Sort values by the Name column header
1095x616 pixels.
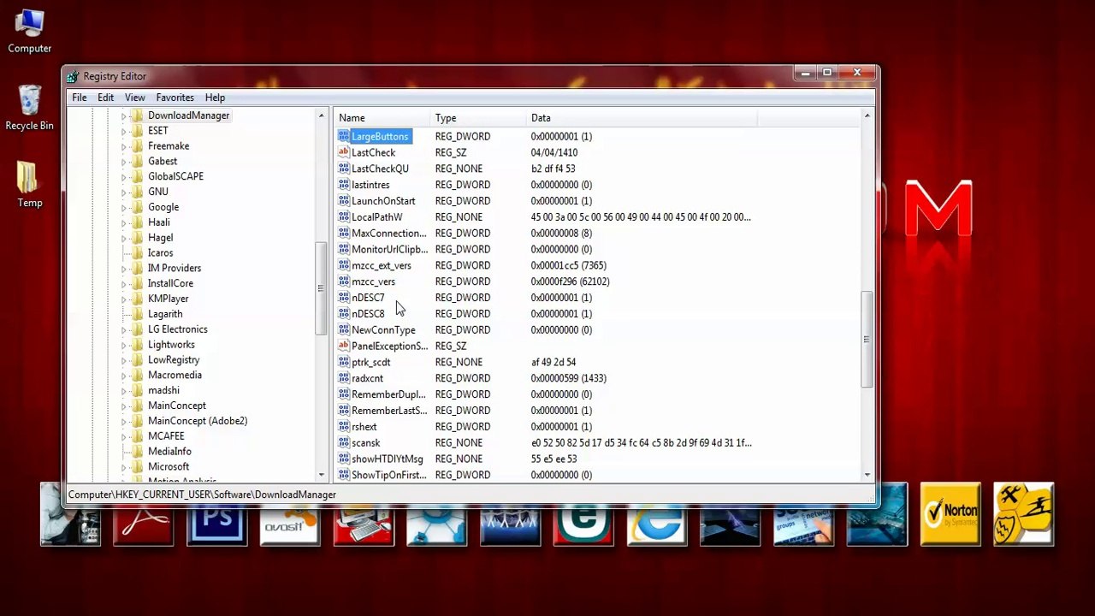(382, 118)
